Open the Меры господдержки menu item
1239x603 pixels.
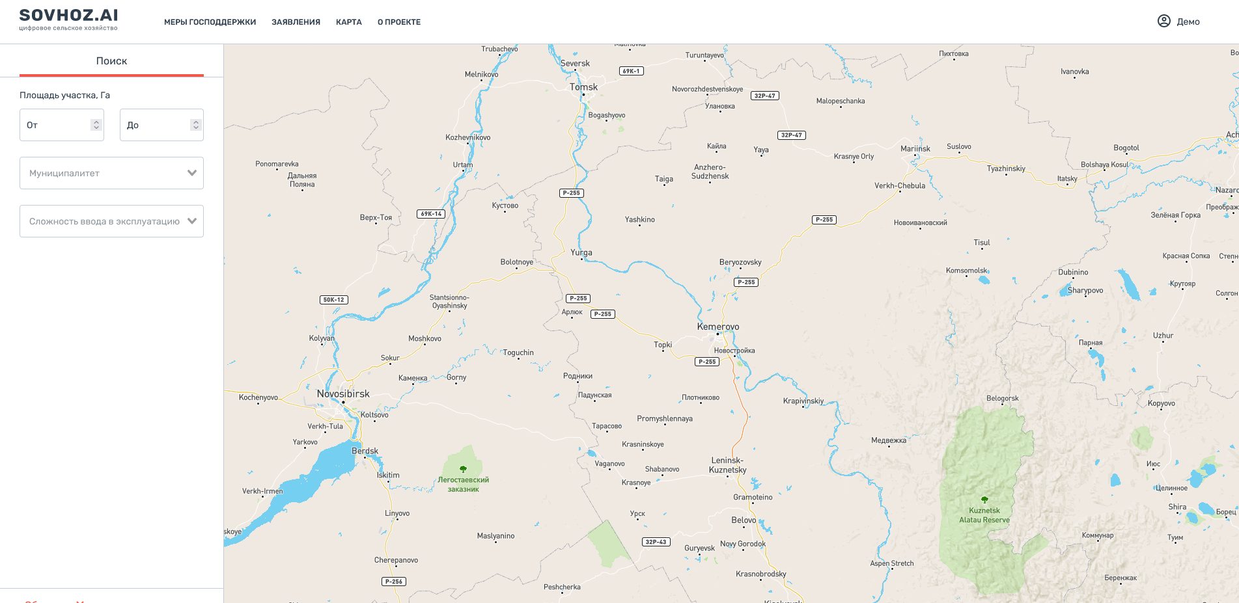click(x=210, y=22)
